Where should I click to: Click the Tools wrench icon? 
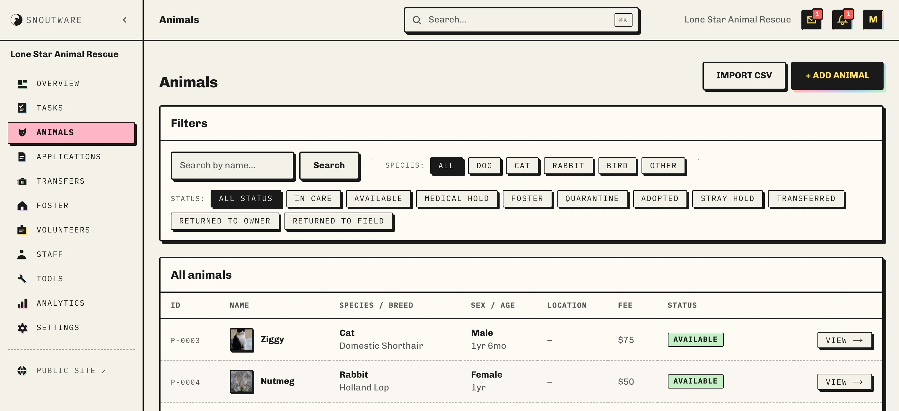(x=22, y=278)
